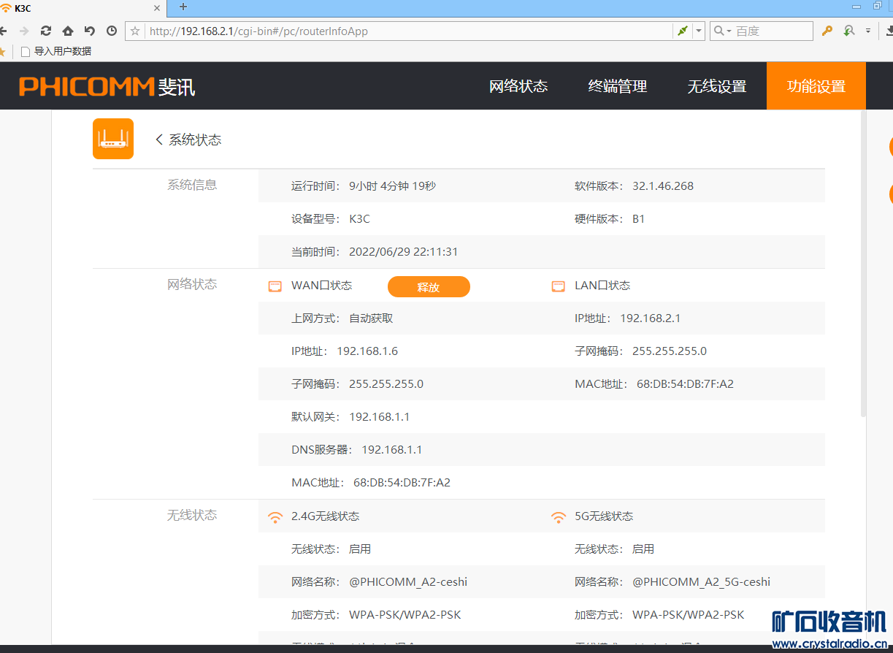Select the 功能设置 tab

816,86
